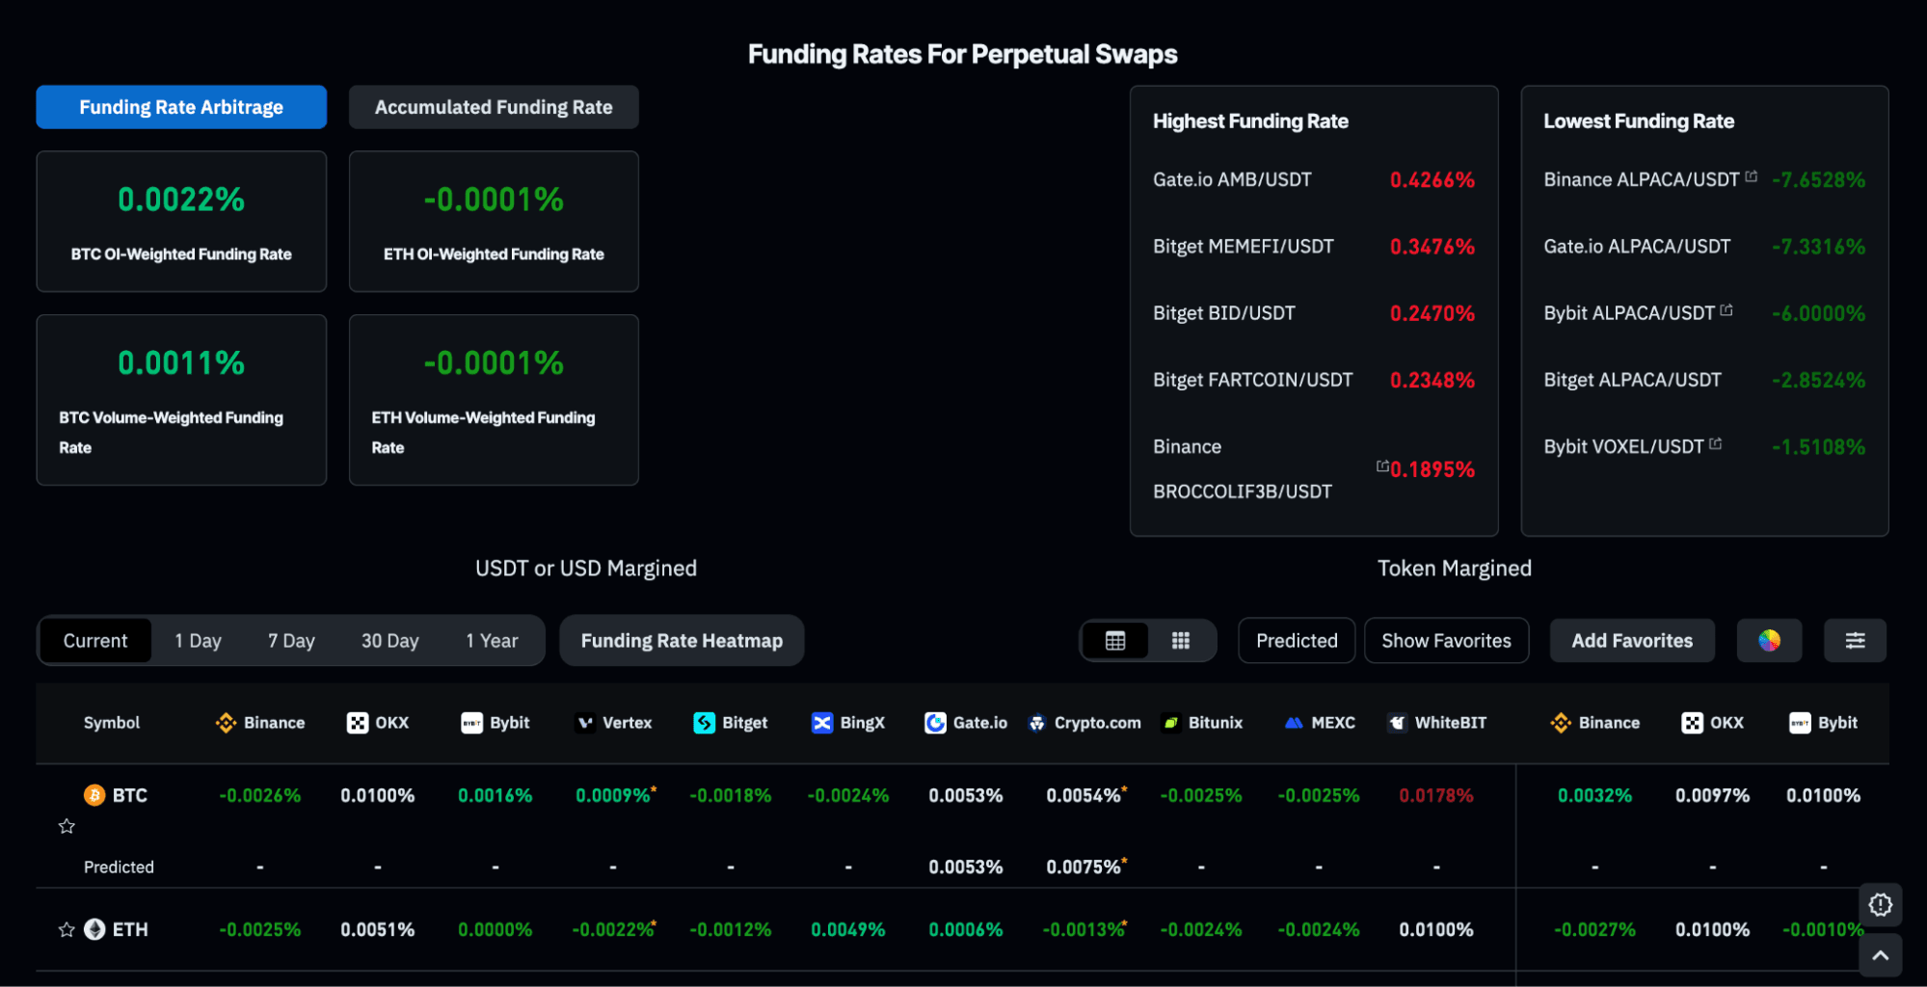Select the 1 Day timeframe tab

click(x=198, y=641)
